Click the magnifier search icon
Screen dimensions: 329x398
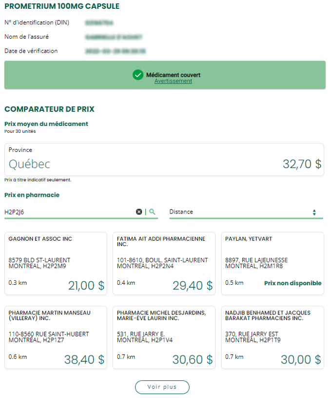click(152, 212)
